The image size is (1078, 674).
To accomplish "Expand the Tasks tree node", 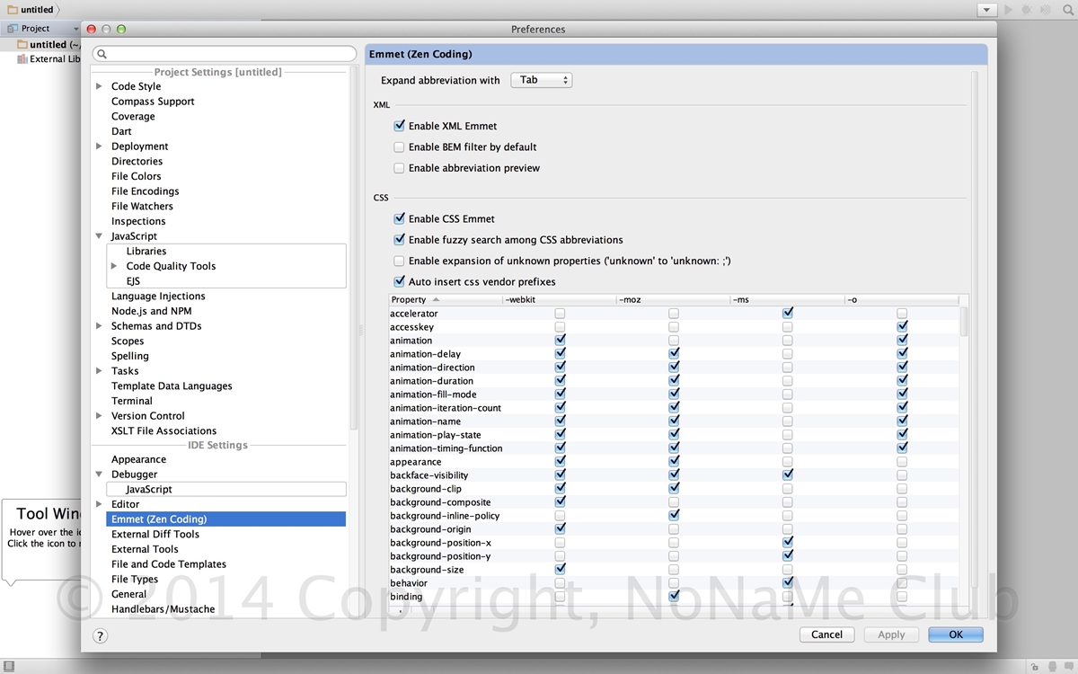I will 99,371.
